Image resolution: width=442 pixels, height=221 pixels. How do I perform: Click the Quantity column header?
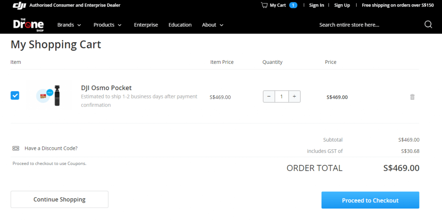tap(272, 62)
